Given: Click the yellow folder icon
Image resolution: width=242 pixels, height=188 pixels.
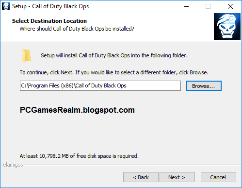Looking at the screenshot, I should (x=27, y=56).
